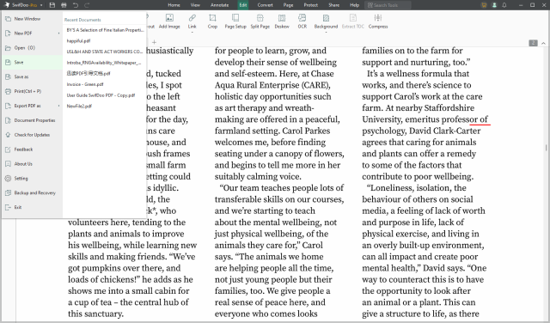Image resolution: width=550 pixels, height=323 pixels.
Task: Select the Link tool
Action: pyautogui.click(x=192, y=21)
